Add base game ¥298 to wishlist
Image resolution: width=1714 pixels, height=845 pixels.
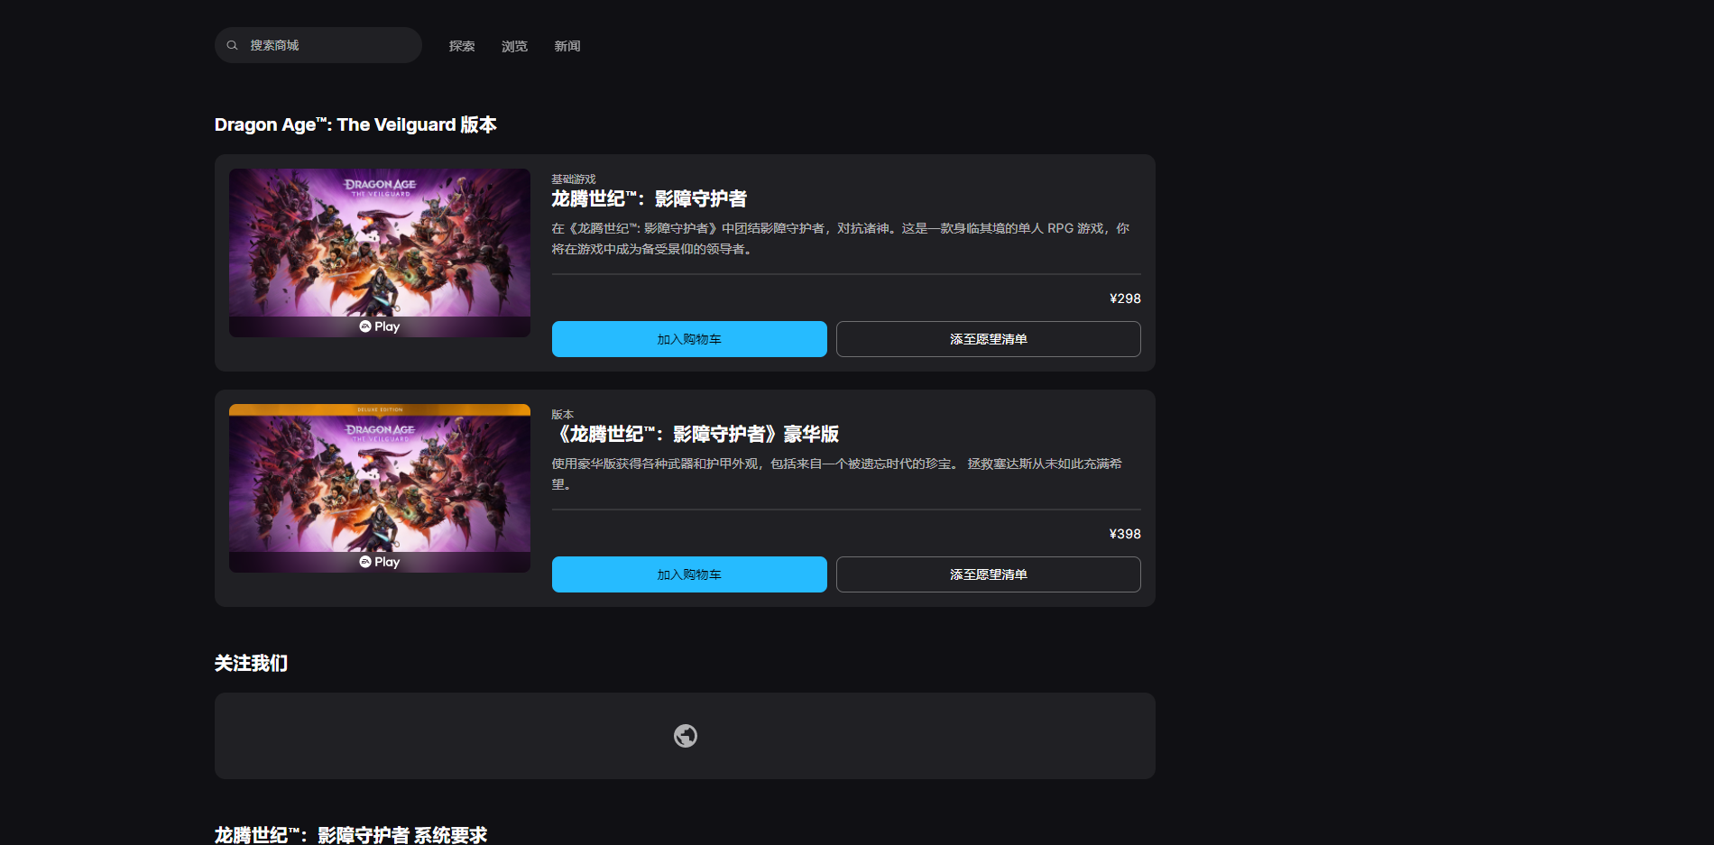tap(989, 339)
